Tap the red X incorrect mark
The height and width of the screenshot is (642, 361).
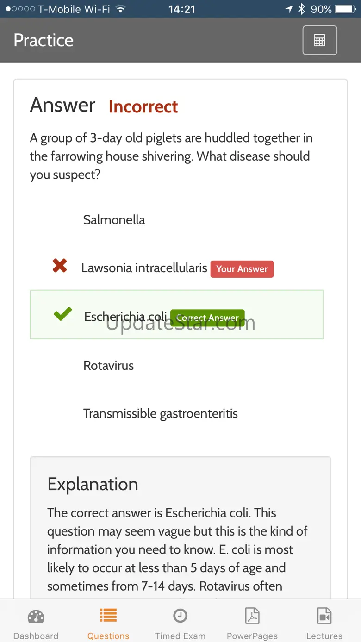tap(60, 266)
